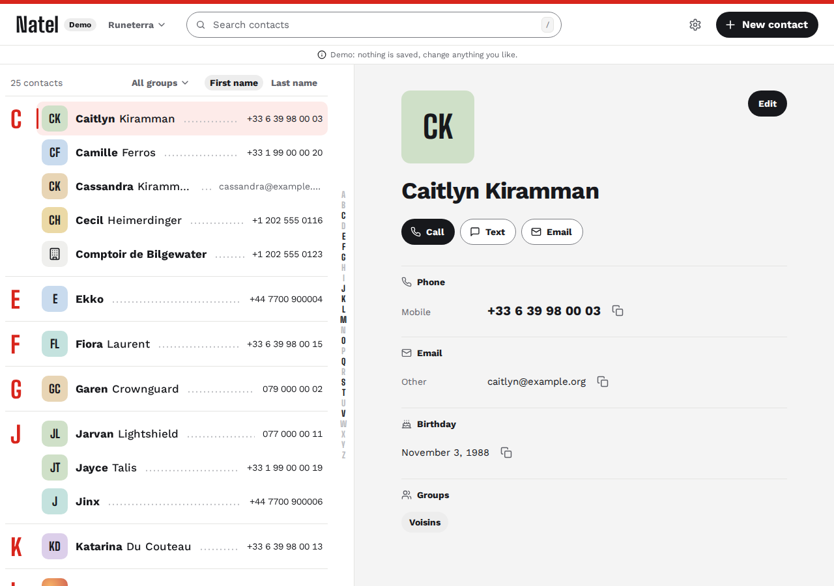Focus the Search contacts field
Screen dimensions: 834x586
coord(374,25)
